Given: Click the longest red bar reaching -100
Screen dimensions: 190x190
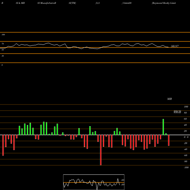Looking at the screenshot, I should [x=101, y=150].
